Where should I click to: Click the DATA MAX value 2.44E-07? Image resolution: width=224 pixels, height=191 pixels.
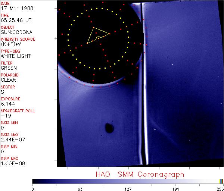pos(11,140)
